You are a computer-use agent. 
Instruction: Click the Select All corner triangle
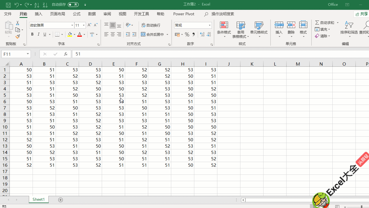[6, 64]
